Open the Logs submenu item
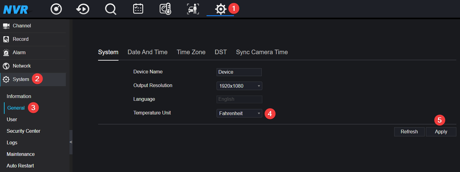This screenshot has height=172, width=460. (12, 142)
